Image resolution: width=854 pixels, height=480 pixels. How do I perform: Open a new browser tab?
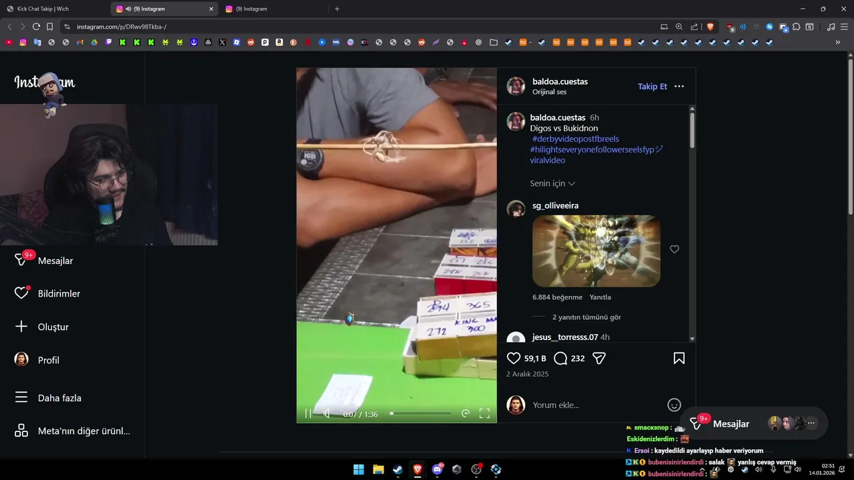[337, 9]
